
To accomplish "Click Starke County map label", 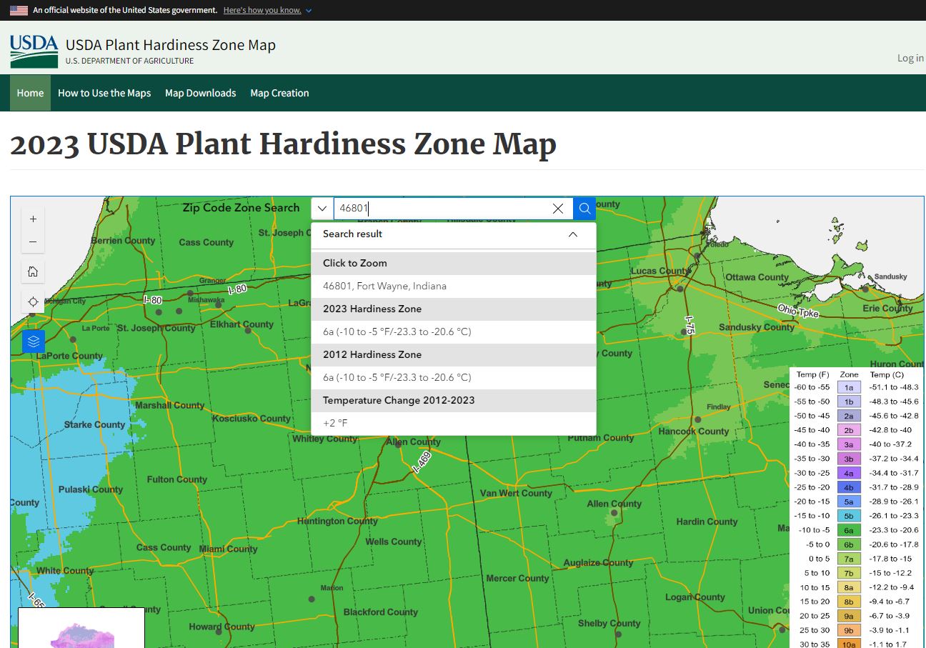I will 94,424.
